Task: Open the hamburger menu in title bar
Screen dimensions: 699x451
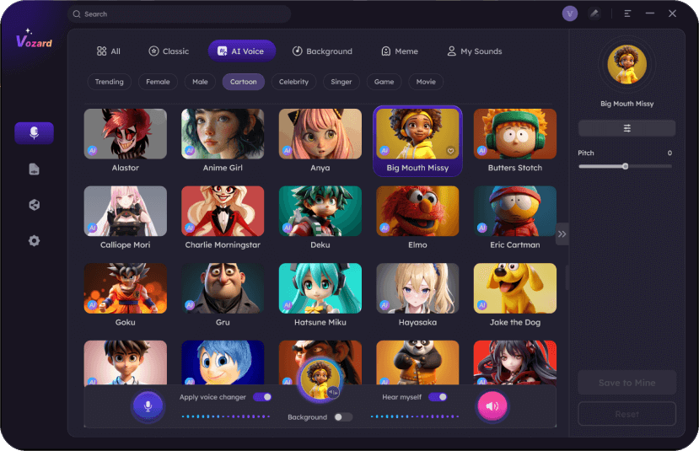Action: pyautogui.click(x=627, y=13)
